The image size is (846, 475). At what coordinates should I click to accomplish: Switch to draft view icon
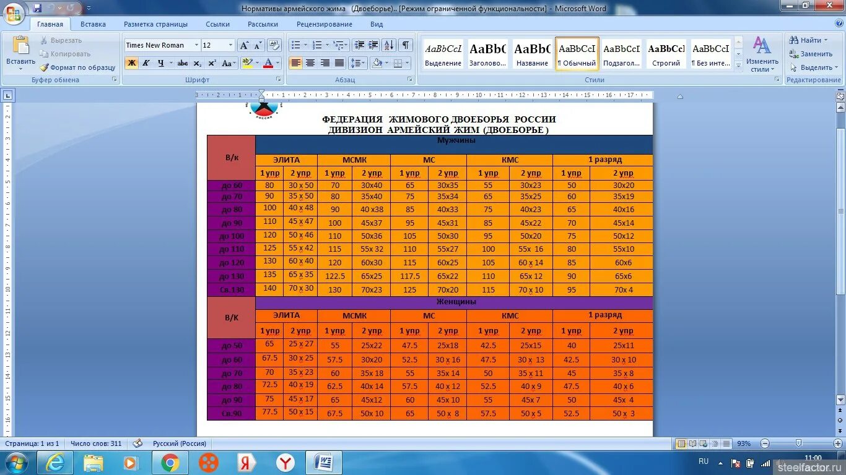point(726,443)
